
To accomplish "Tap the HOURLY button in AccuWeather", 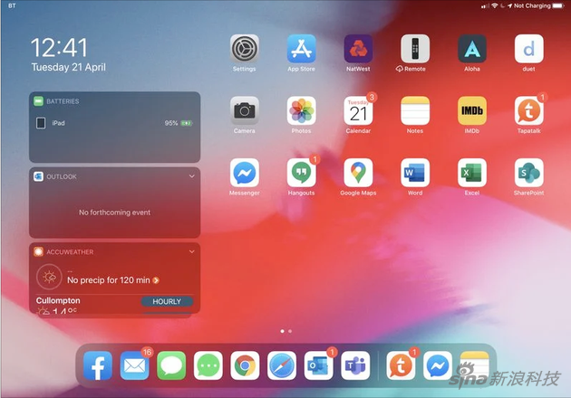I will [x=167, y=301].
